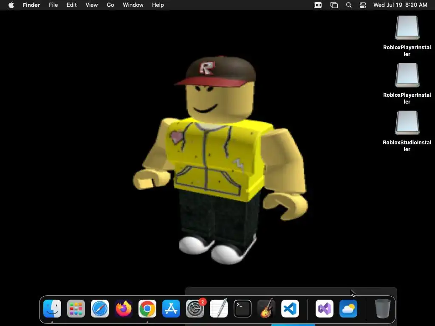Launch TextEdit from the Dock

[x=219, y=309]
